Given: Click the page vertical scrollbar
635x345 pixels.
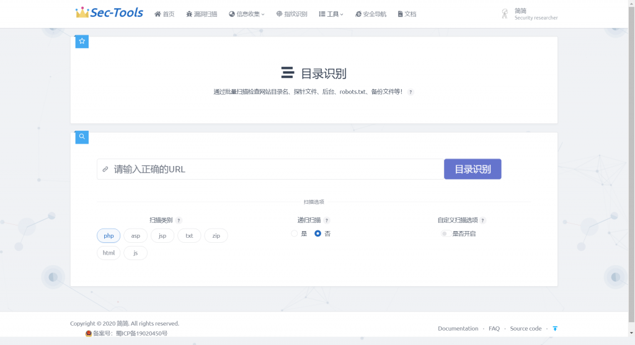Looking at the screenshot, I should pos(631,164).
